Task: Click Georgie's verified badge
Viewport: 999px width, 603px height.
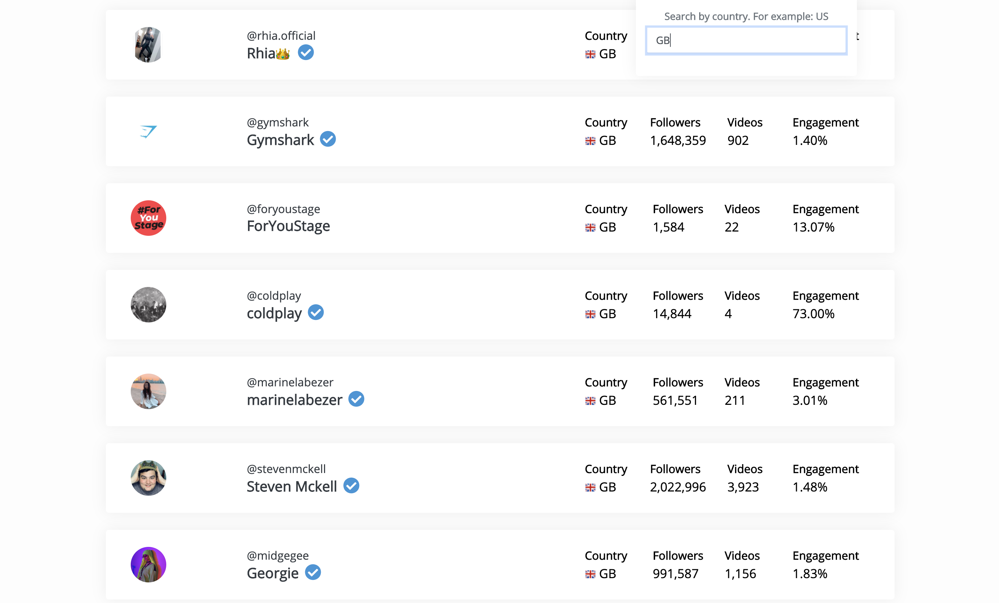Action: coord(313,572)
